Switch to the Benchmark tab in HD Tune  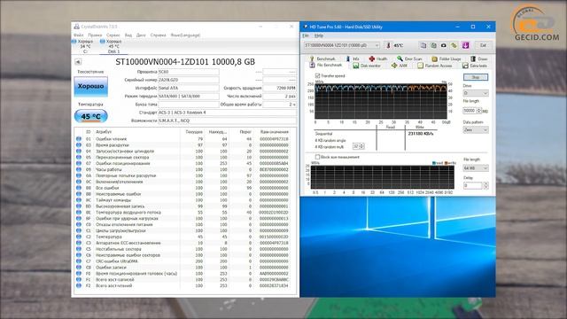click(322, 58)
